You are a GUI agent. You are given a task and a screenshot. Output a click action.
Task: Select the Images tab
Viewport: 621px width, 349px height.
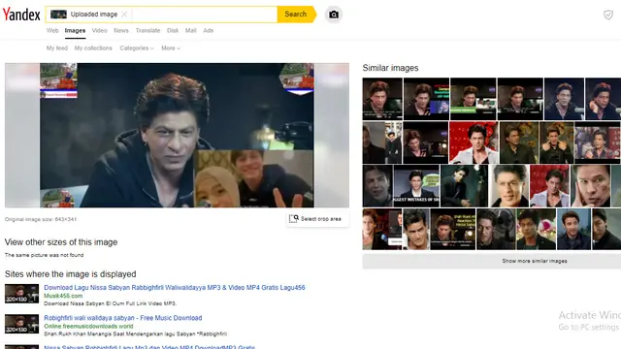click(75, 30)
